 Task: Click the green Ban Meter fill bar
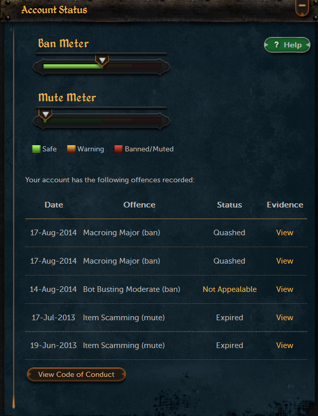73,66
